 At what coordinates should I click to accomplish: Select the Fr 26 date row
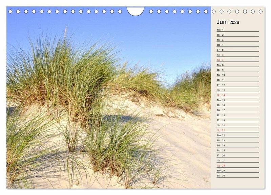[238, 155]
